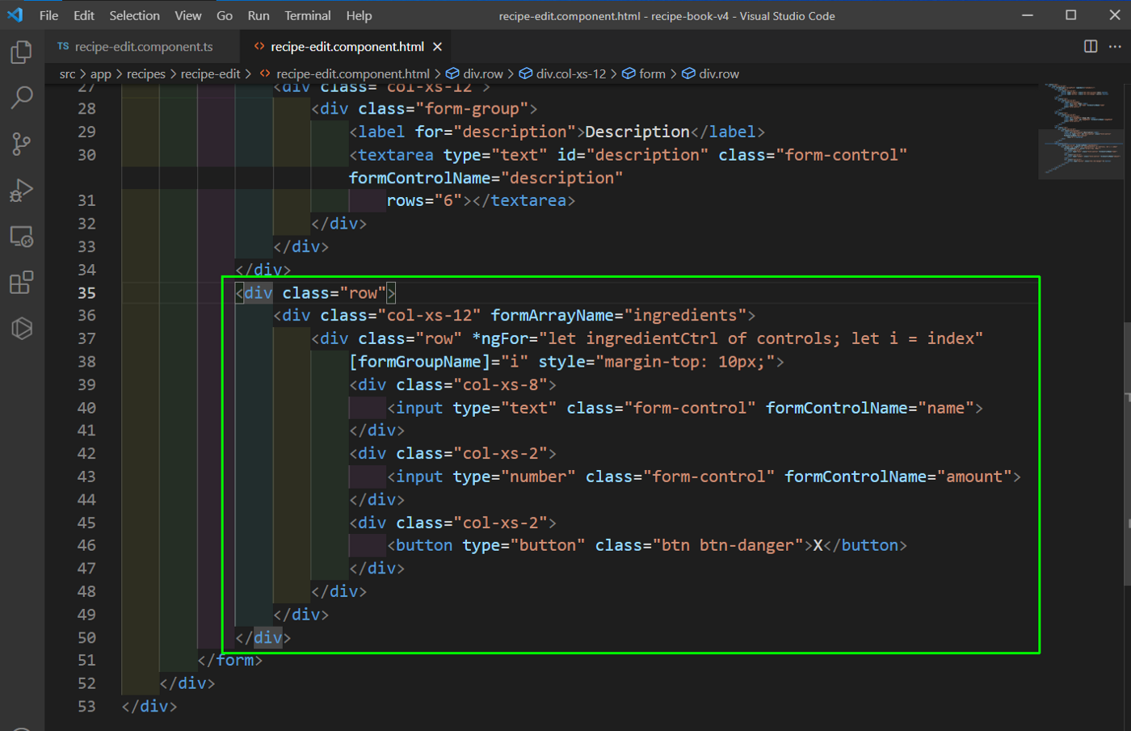Open the Edit menu
Image resolution: width=1131 pixels, height=731 pixels.
(x=84, y=15)
